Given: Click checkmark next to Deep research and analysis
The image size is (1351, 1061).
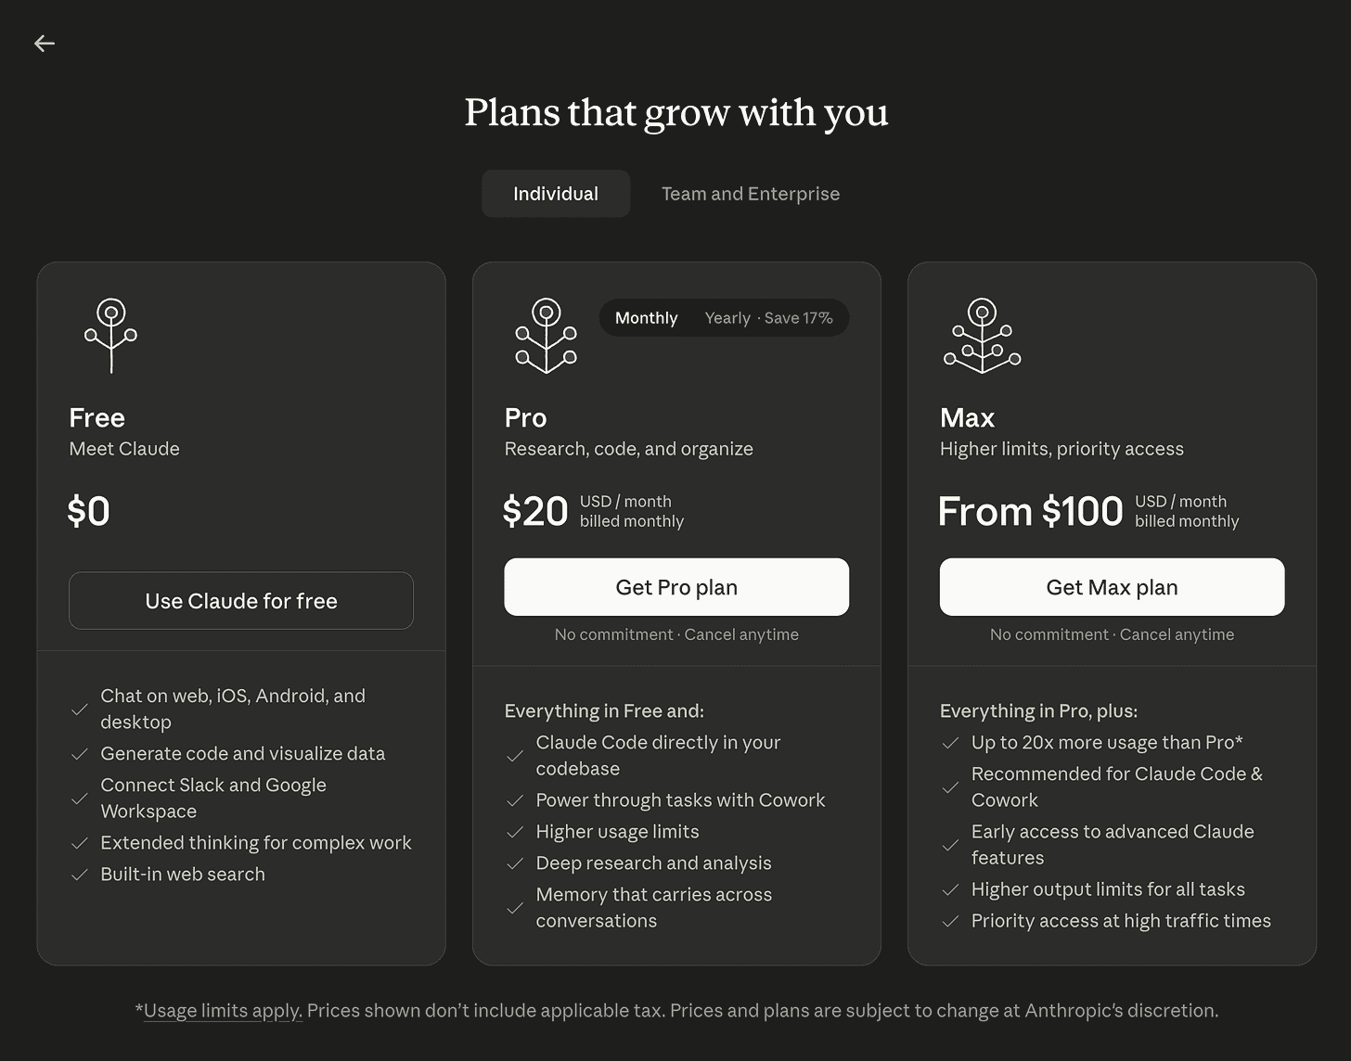Looking at the screenshot, I should pyautogui.click(x=515, y=863).
